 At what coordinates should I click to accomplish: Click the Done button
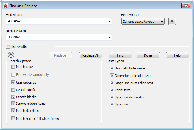click(148, 55)
